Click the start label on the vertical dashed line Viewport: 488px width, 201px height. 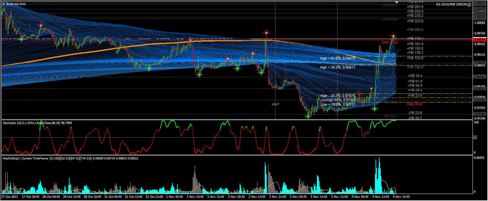click(276, 104)
